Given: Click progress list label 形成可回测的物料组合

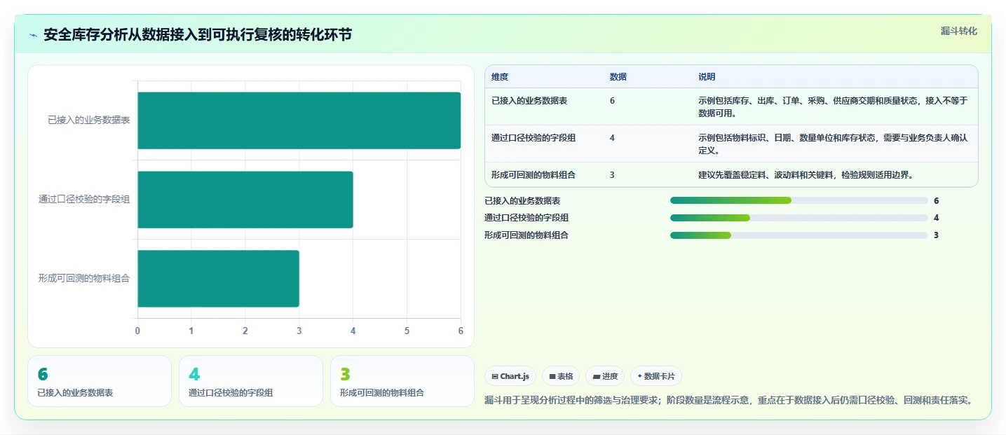Looking at the screenshot, I should tap(526, 235).
